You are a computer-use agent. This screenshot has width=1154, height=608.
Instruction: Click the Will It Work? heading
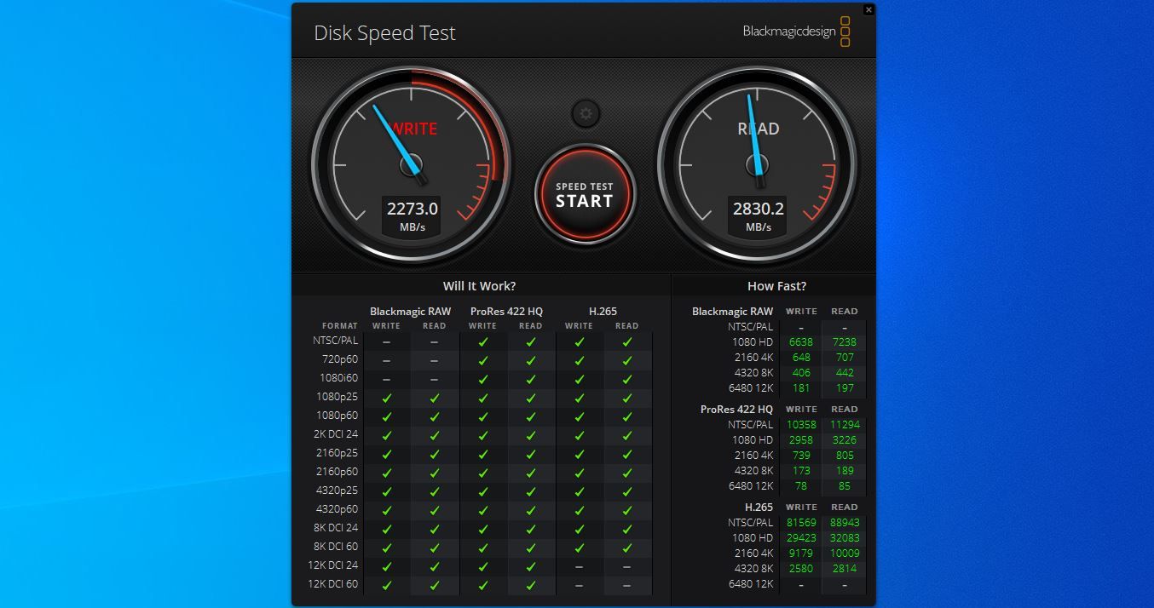[x=479, y=286]
